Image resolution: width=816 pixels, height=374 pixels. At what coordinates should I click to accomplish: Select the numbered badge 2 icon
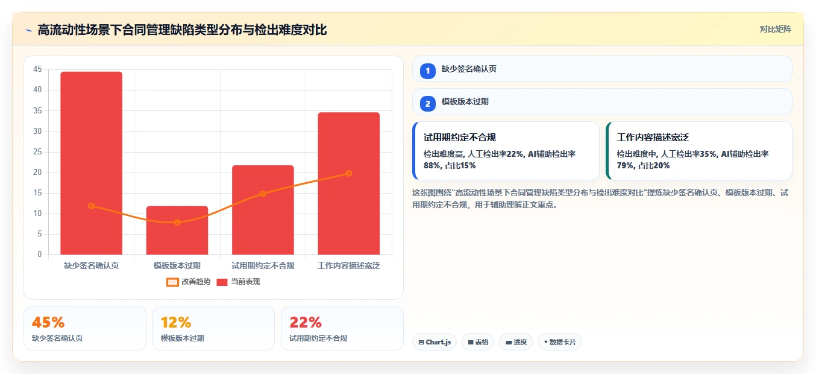(x=428, y=104)
